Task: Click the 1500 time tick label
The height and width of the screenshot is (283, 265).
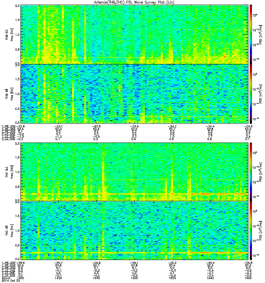Action: pos(134,278)
